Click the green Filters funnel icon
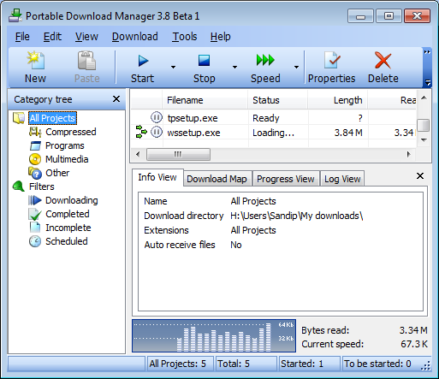 19,187
